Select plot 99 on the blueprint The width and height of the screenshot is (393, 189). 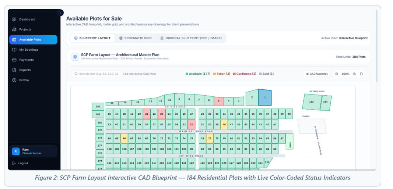(x=192, y=149)
